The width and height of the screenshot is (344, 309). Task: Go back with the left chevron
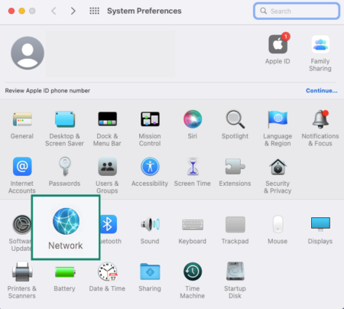[x=54, y=11]
